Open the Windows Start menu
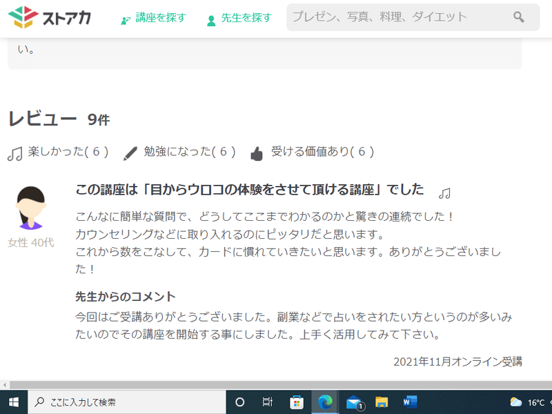 coord(13,402)
